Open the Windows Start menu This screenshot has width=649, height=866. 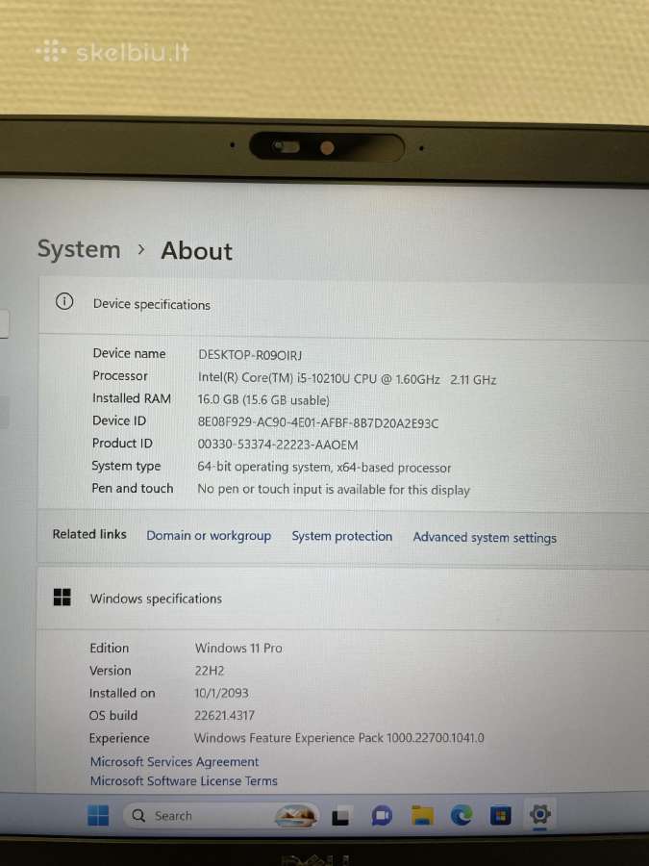pos(98,815)
